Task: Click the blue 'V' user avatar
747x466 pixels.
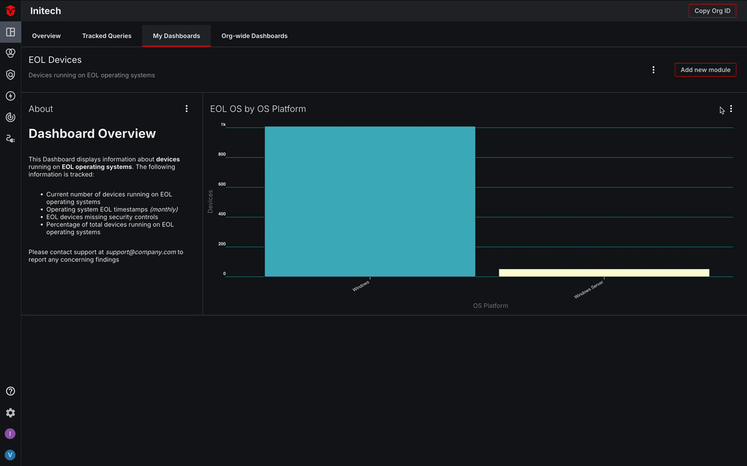Action: tap(10, 455)
